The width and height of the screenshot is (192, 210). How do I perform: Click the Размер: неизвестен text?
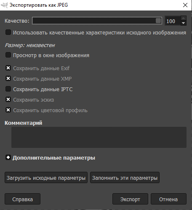(30, 45)
